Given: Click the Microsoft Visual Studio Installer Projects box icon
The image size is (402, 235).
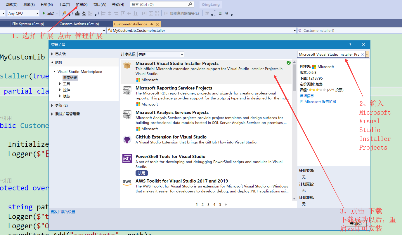Looking at the screenshot, I should click(127, 65).
